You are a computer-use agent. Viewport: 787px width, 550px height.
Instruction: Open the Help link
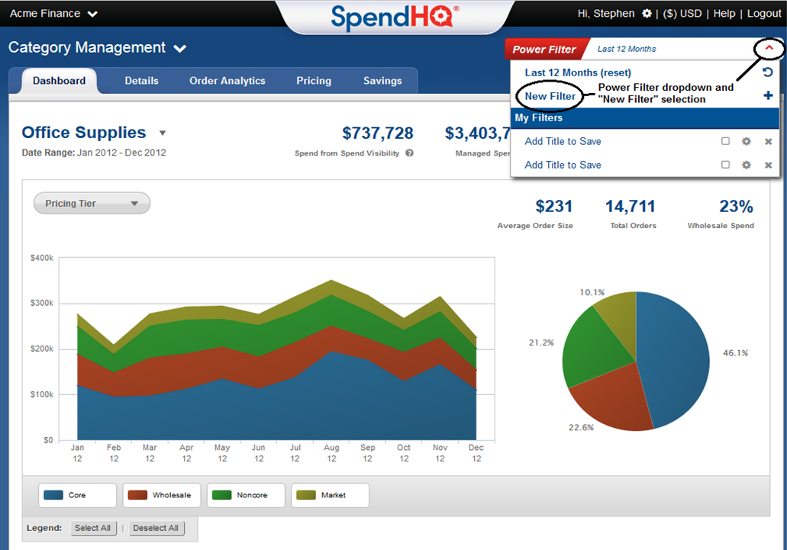coord(724,14)
